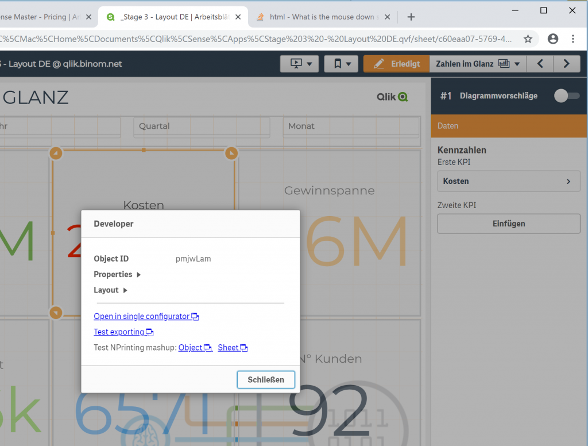Click the Open in single configurator link
588x446 pixels.
coord(142,316)
